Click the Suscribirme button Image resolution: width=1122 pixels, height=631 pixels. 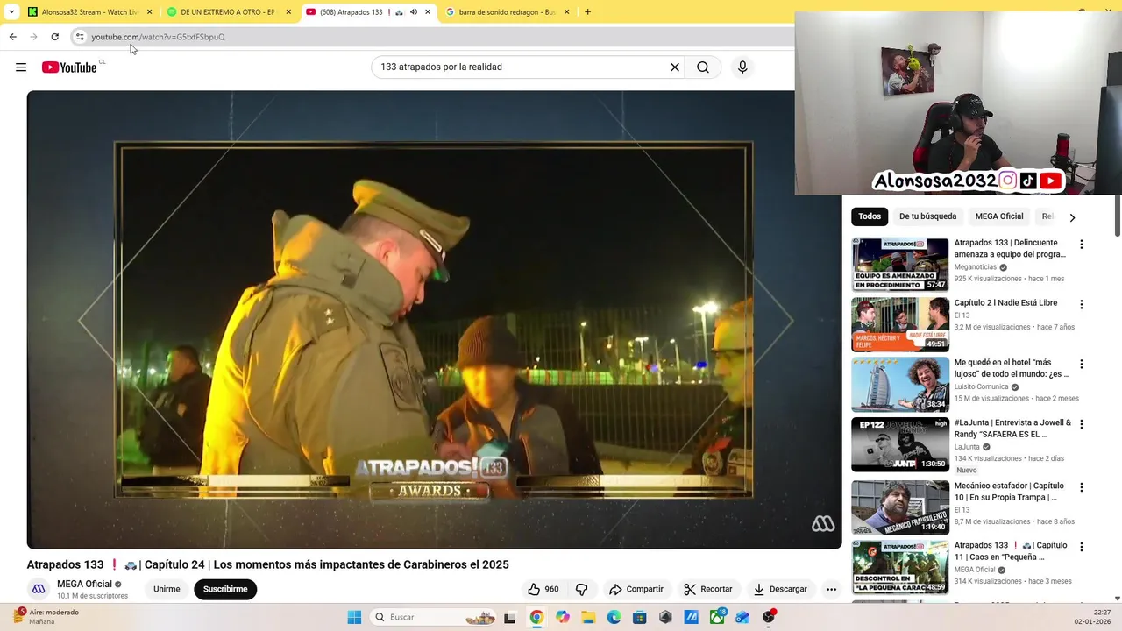coord(225,589)
